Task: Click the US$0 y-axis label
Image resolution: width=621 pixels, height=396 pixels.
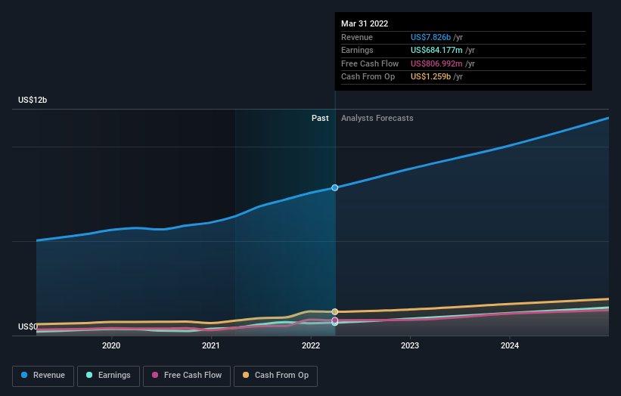Action: pos(28,326)
